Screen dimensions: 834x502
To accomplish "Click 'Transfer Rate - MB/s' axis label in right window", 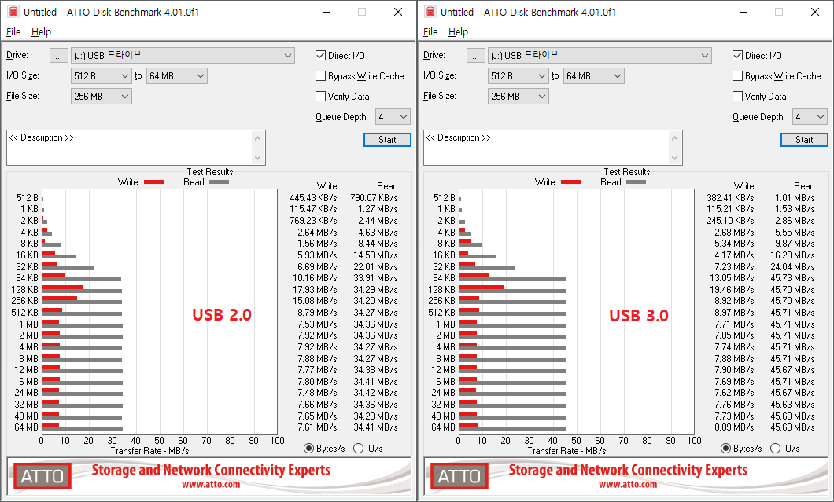I will coord(566,450).
